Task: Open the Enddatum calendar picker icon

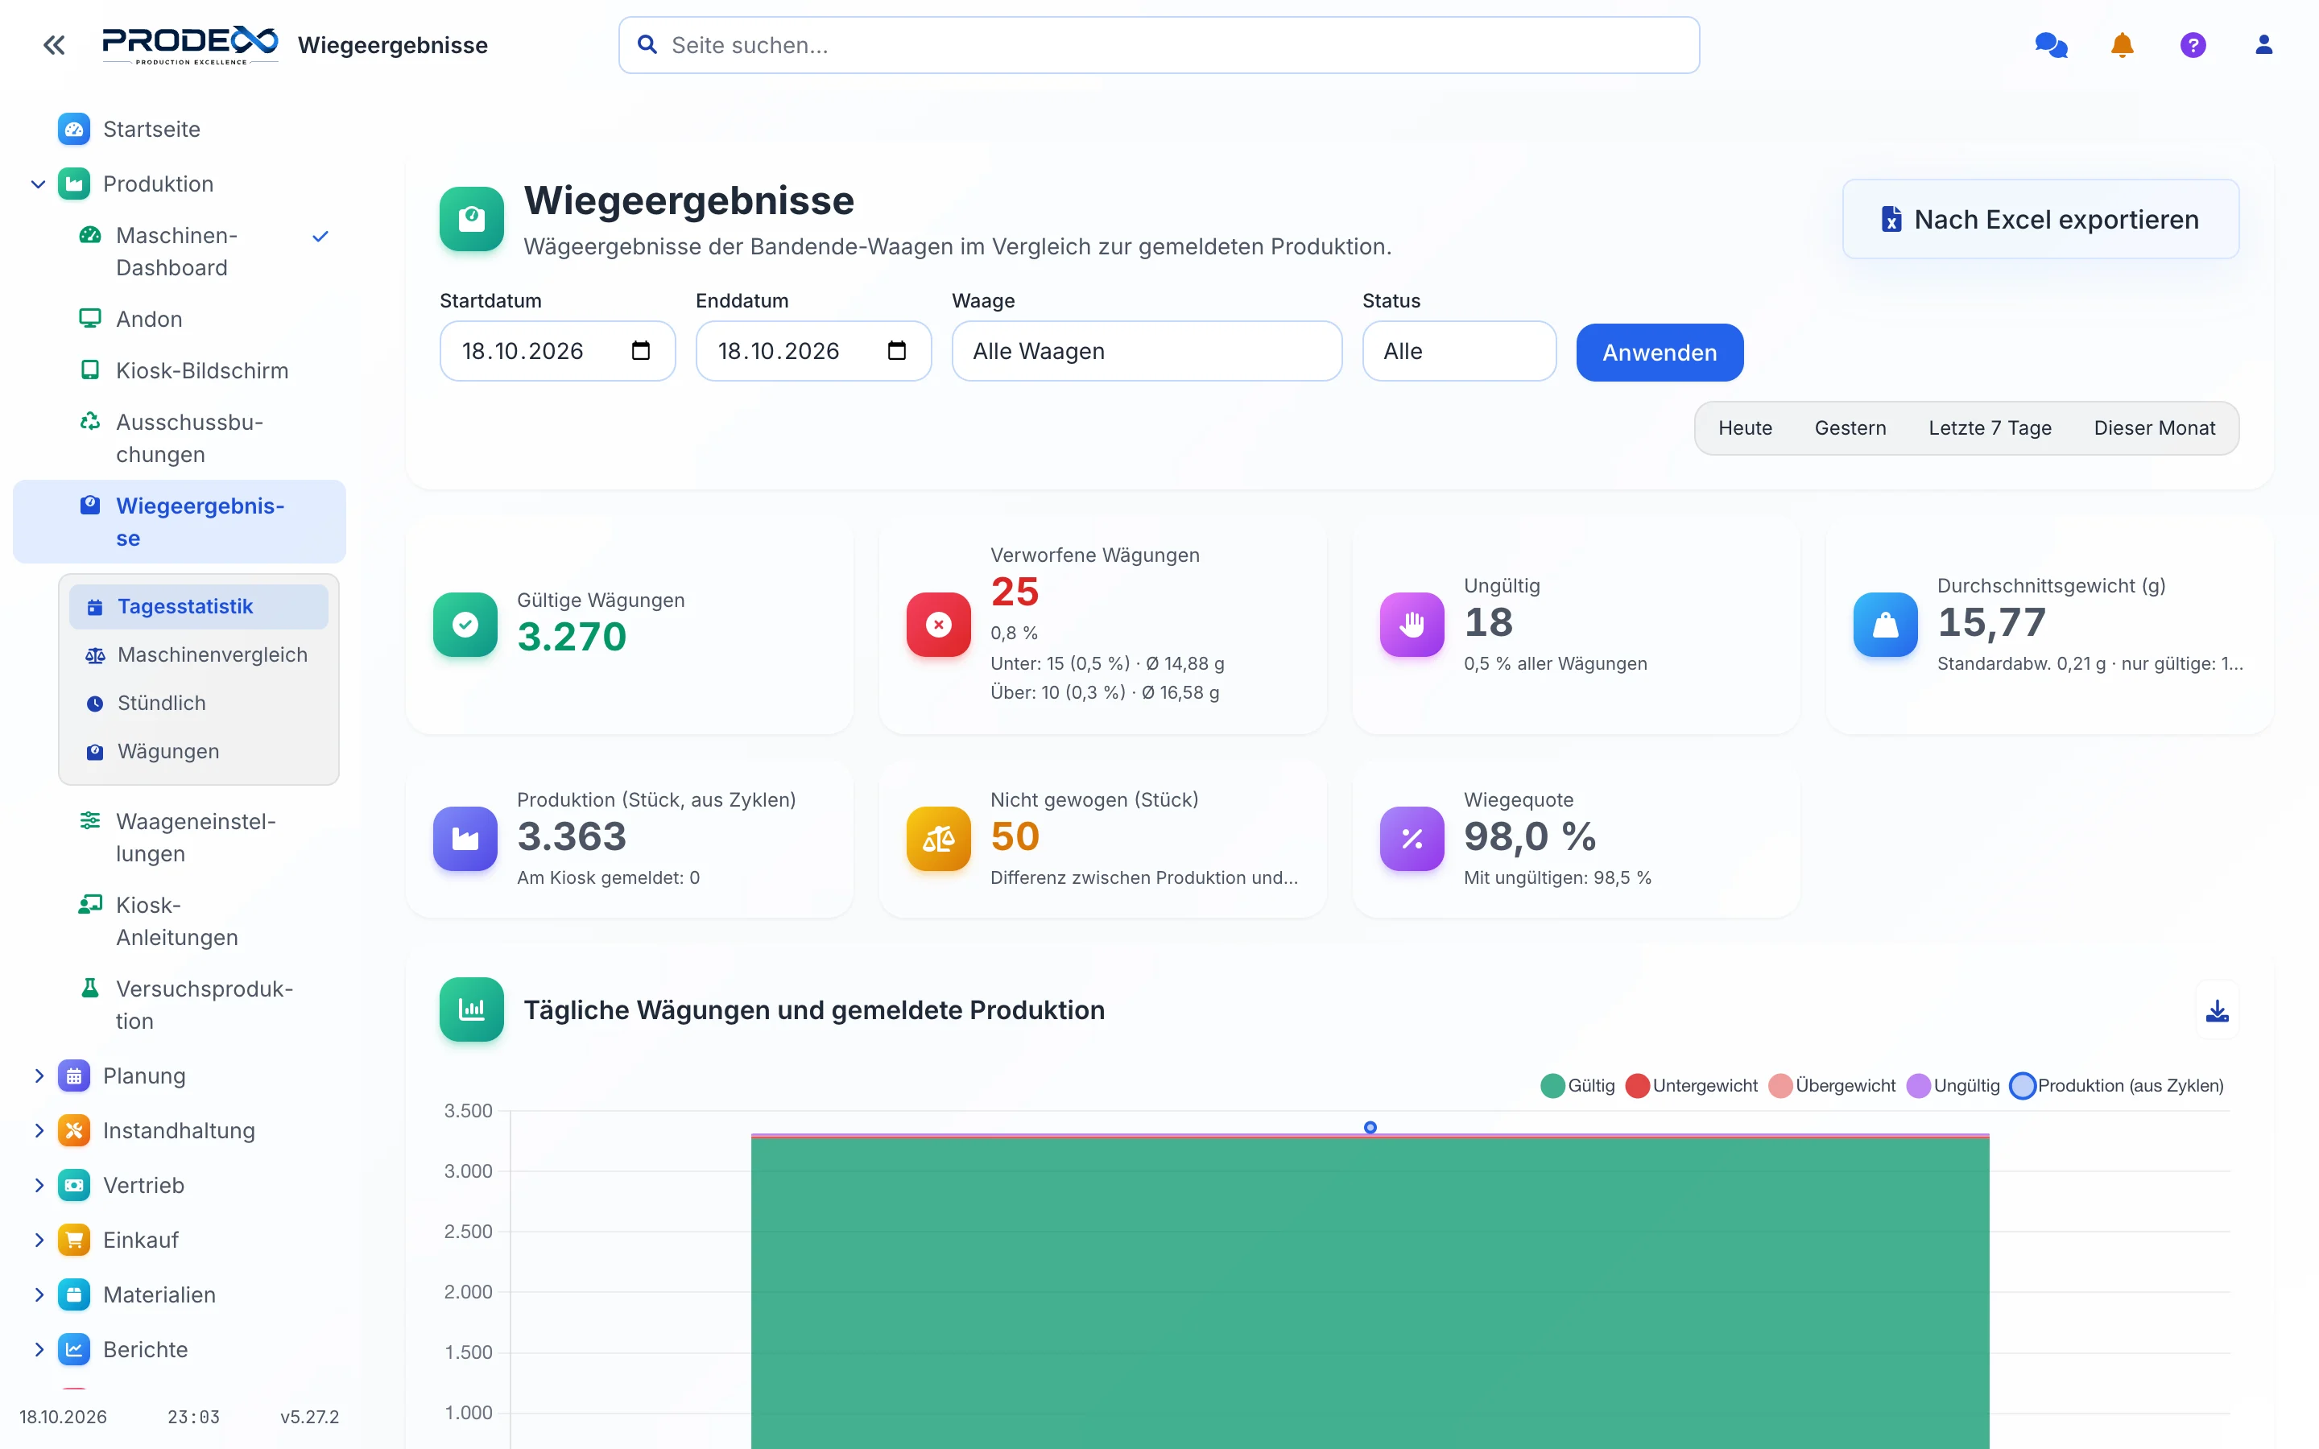Action: tap(897, 351)
